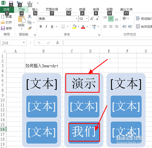
Task: Click the center horizontally icon
Action: click(111, 26)
